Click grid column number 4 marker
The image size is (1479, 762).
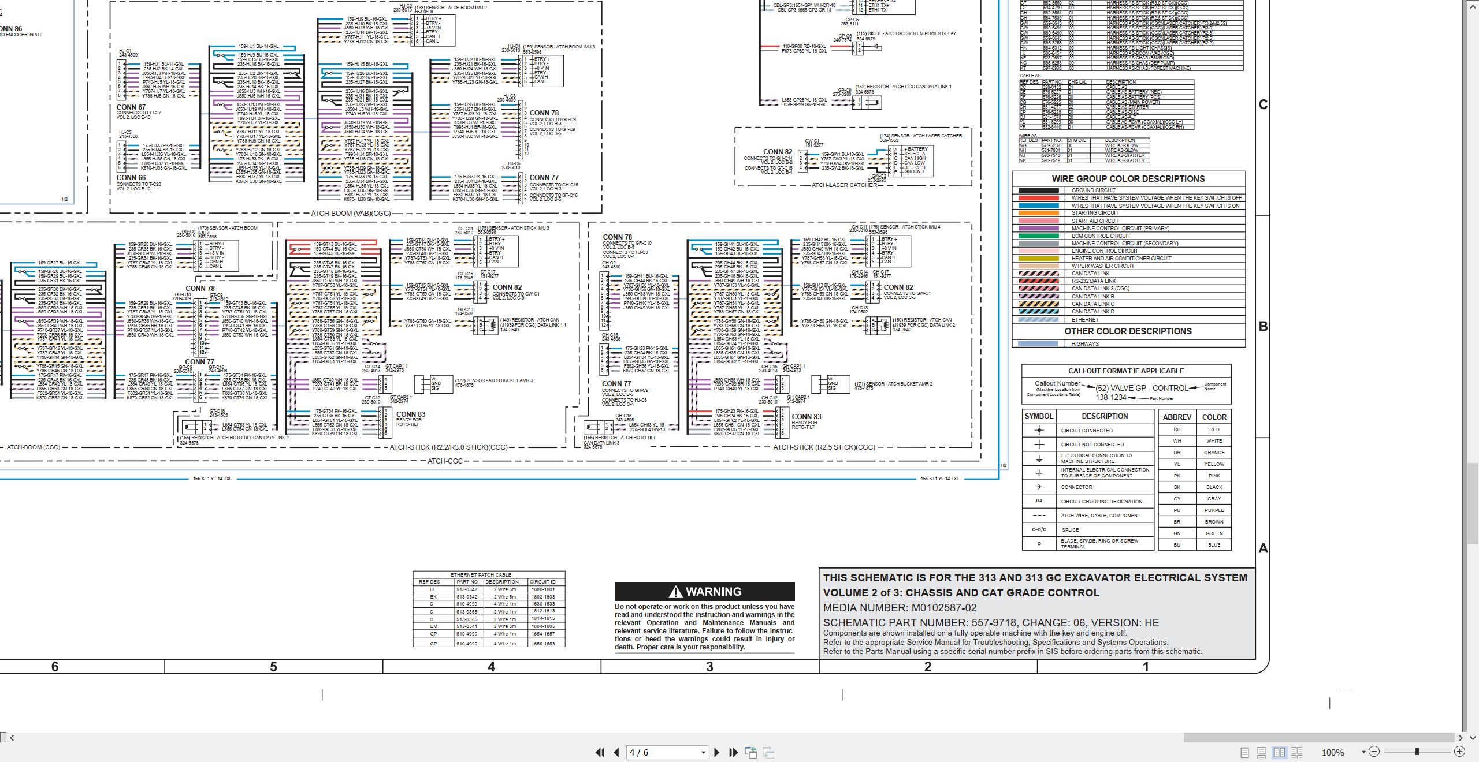(x=492, y=667)
